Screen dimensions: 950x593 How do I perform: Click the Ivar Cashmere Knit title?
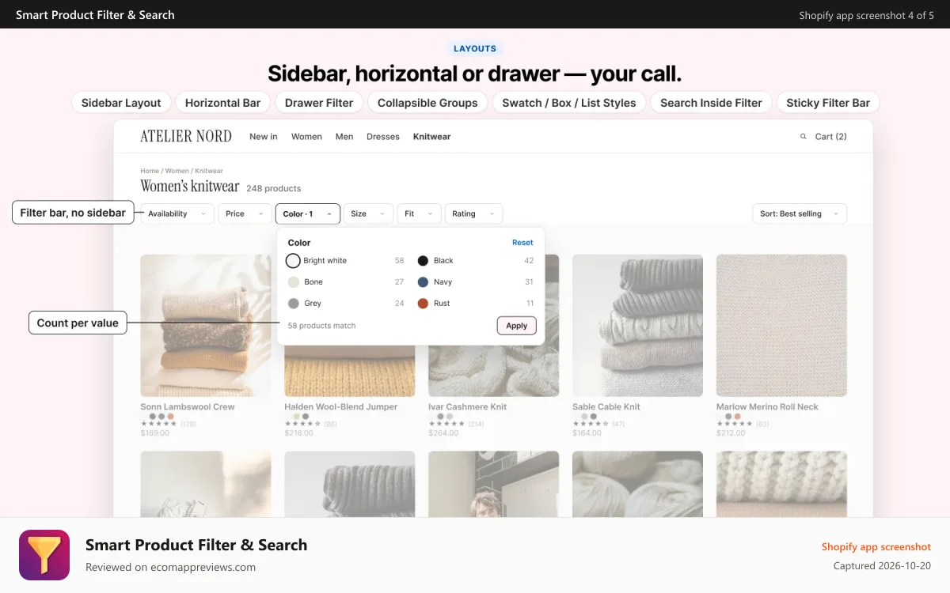coord(467,406)
